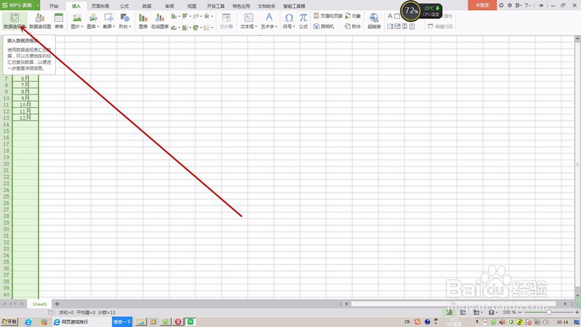Viewport: 581px width, 327px height.
Task: Open the picture (图片) insert button
Action: pos(77,21)
